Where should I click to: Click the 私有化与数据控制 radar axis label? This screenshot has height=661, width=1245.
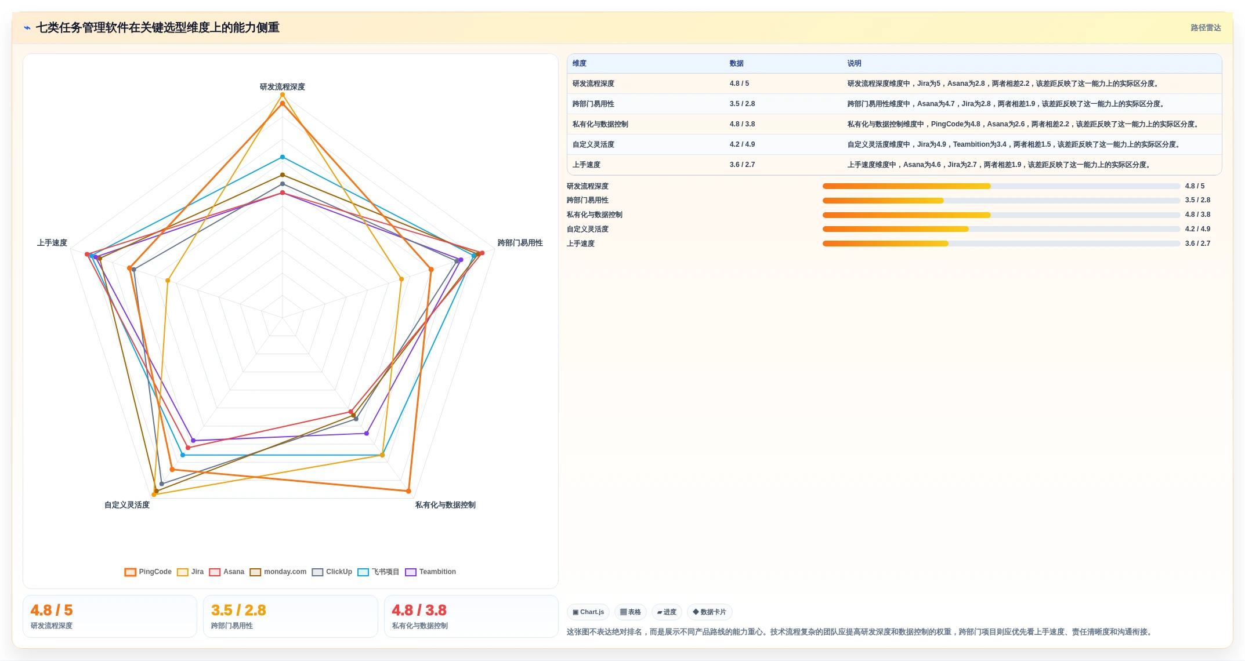(x=446, y=505)
